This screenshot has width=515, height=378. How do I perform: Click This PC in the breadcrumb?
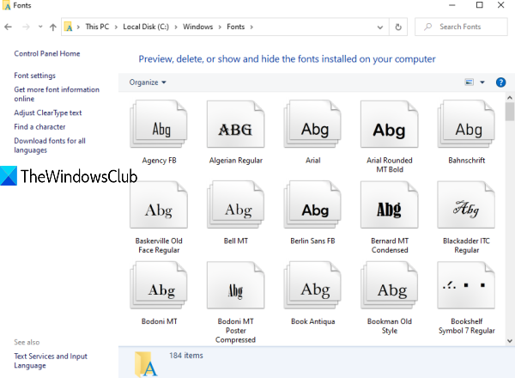(97, 27)
